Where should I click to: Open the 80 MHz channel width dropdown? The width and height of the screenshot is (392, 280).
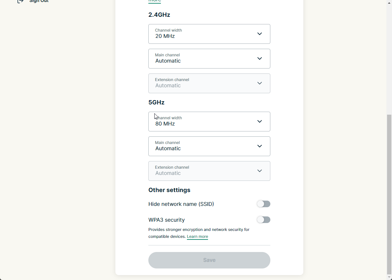pyautogui.click(x=209, y=122)
